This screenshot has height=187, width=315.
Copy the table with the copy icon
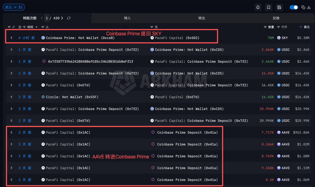pyautogui.click(x=303, y=7)
